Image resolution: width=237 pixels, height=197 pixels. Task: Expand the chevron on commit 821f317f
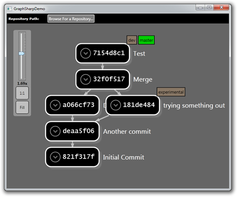coord(55,157)
